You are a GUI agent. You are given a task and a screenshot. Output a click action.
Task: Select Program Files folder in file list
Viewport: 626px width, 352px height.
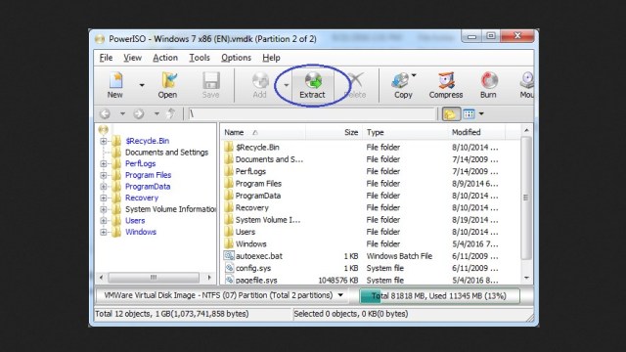click(258, 184)
